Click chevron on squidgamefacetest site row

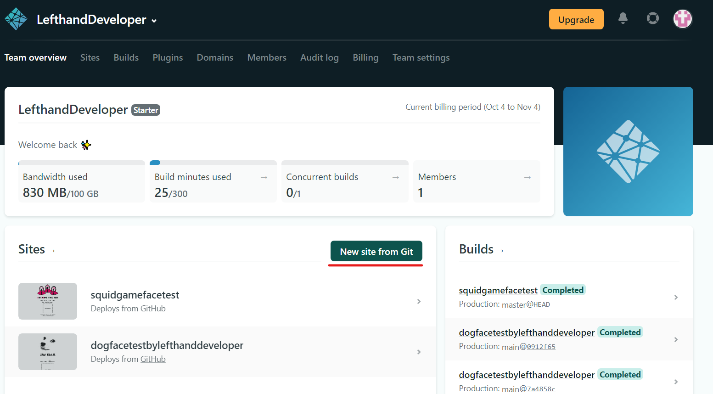[x=419, y=301]
